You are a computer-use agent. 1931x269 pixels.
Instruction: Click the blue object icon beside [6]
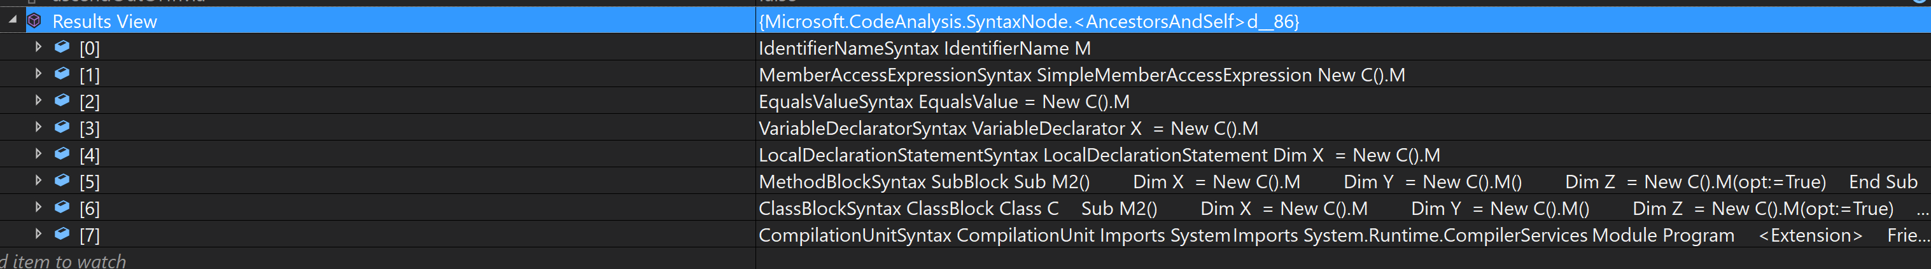point(62,207)
